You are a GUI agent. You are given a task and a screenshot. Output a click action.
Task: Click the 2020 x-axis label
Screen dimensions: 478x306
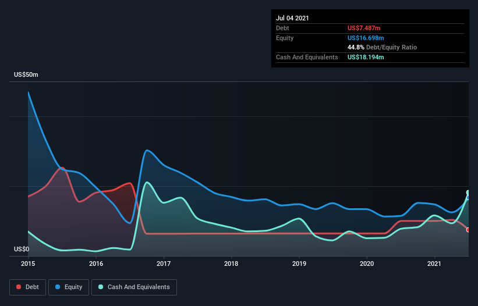point(367,264)
